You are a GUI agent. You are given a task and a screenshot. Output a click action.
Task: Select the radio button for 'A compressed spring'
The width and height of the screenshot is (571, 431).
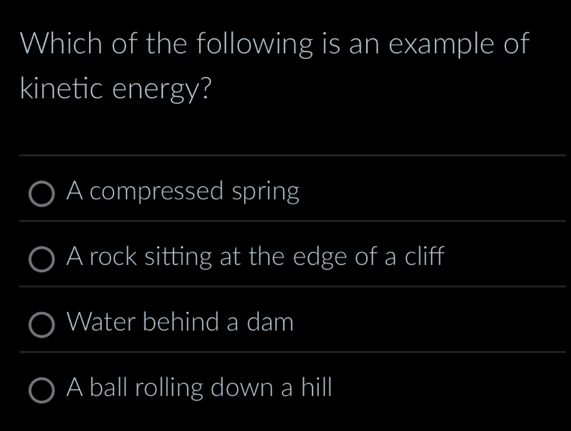pyautogui.click(x=42, y=195)
